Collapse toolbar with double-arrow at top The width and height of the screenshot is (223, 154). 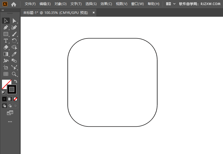3,10
